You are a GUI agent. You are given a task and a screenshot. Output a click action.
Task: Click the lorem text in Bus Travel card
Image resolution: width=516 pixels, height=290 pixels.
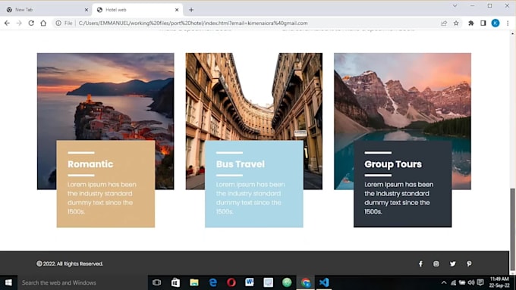pyautogui.click(x=250, y=198)
